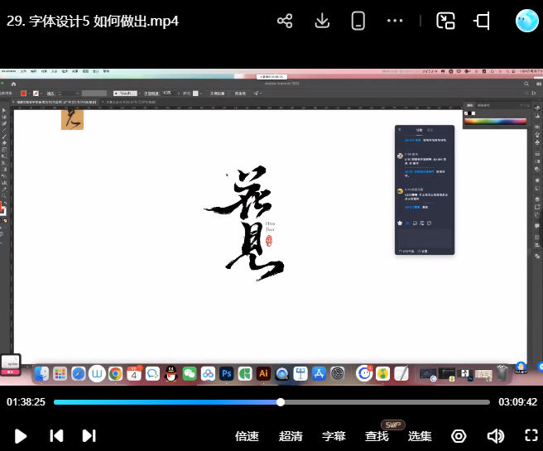Click the progress bar handle on the timeline

click(281, 402)
